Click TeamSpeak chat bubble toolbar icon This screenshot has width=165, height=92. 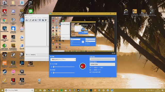tap(40, 20)
